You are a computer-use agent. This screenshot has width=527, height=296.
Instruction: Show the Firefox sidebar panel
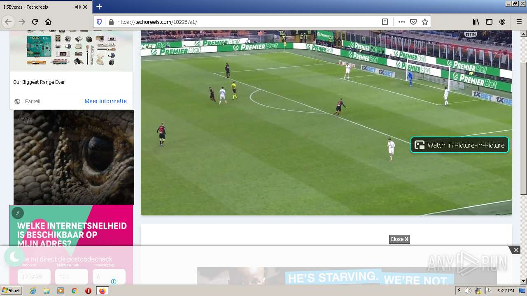click(489, 22)
